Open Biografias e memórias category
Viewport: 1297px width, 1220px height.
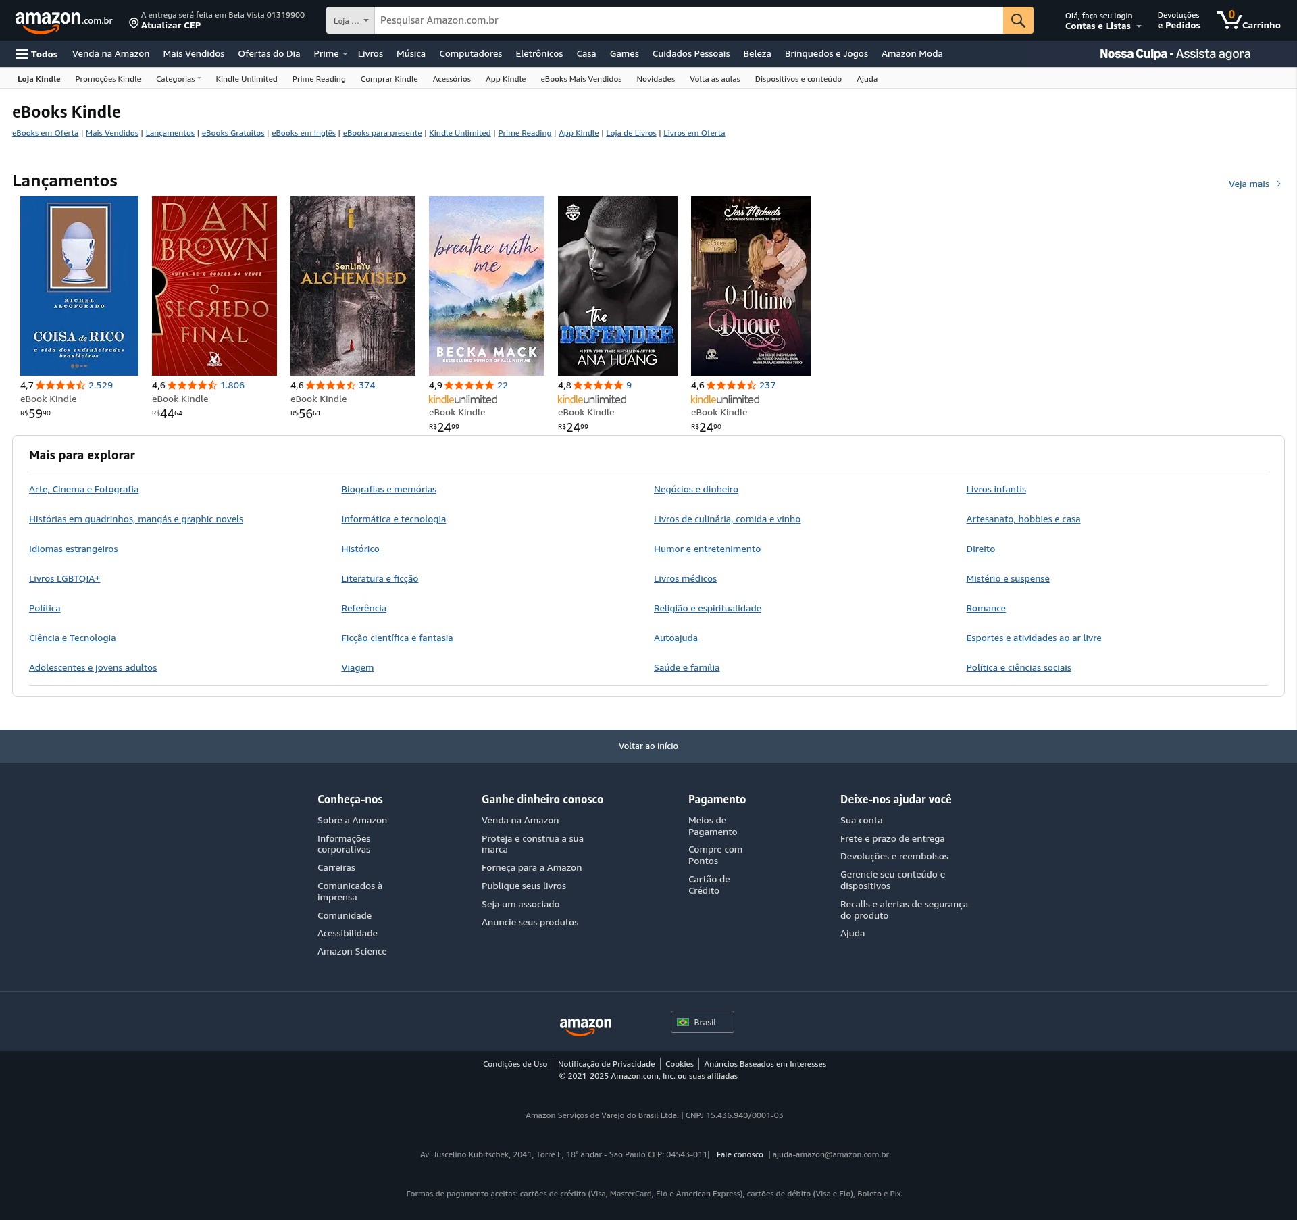pyautogui.click(x=388, y=490)
